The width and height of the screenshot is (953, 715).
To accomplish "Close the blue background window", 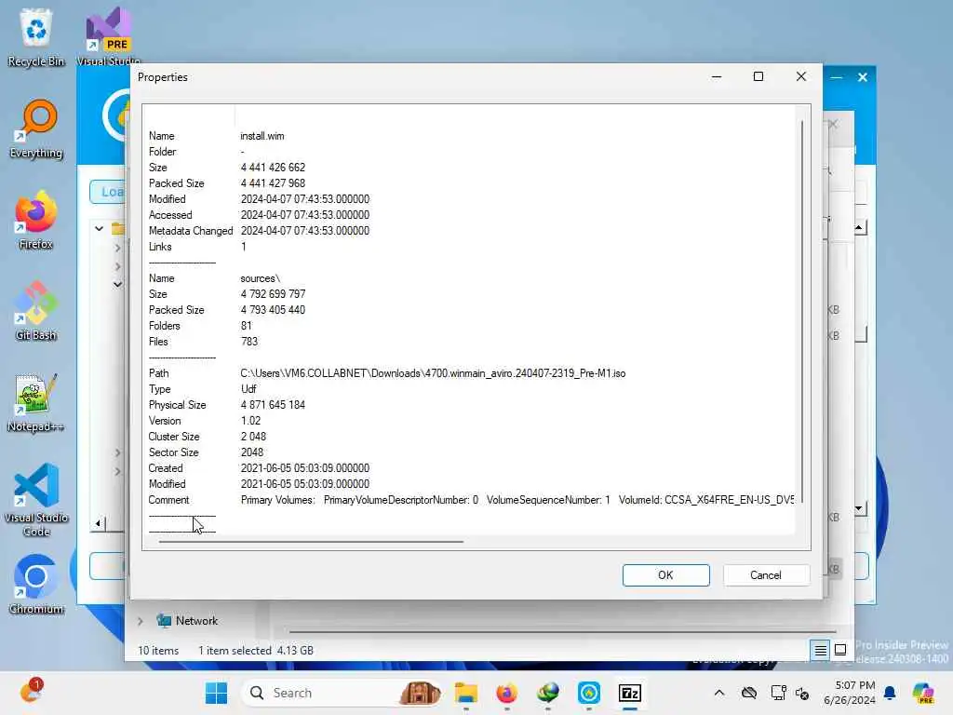I will pyautogui.click(x=863, y=77).
